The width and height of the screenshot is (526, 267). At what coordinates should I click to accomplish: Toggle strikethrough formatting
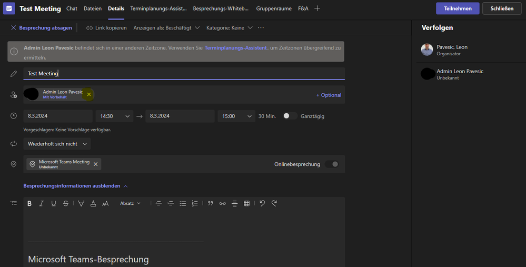click(x=66, y=203)
